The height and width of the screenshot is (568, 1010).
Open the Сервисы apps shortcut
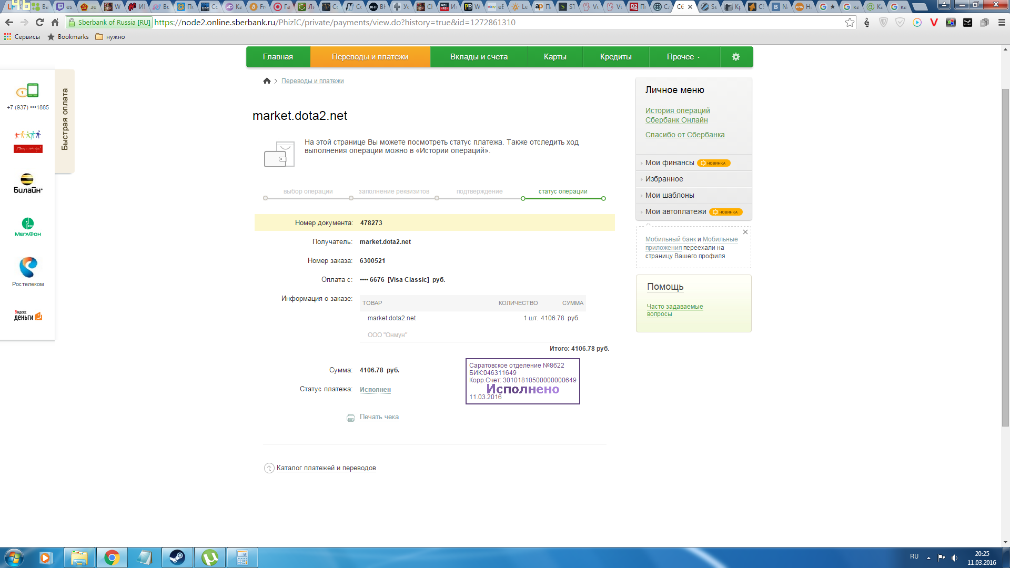22,37
